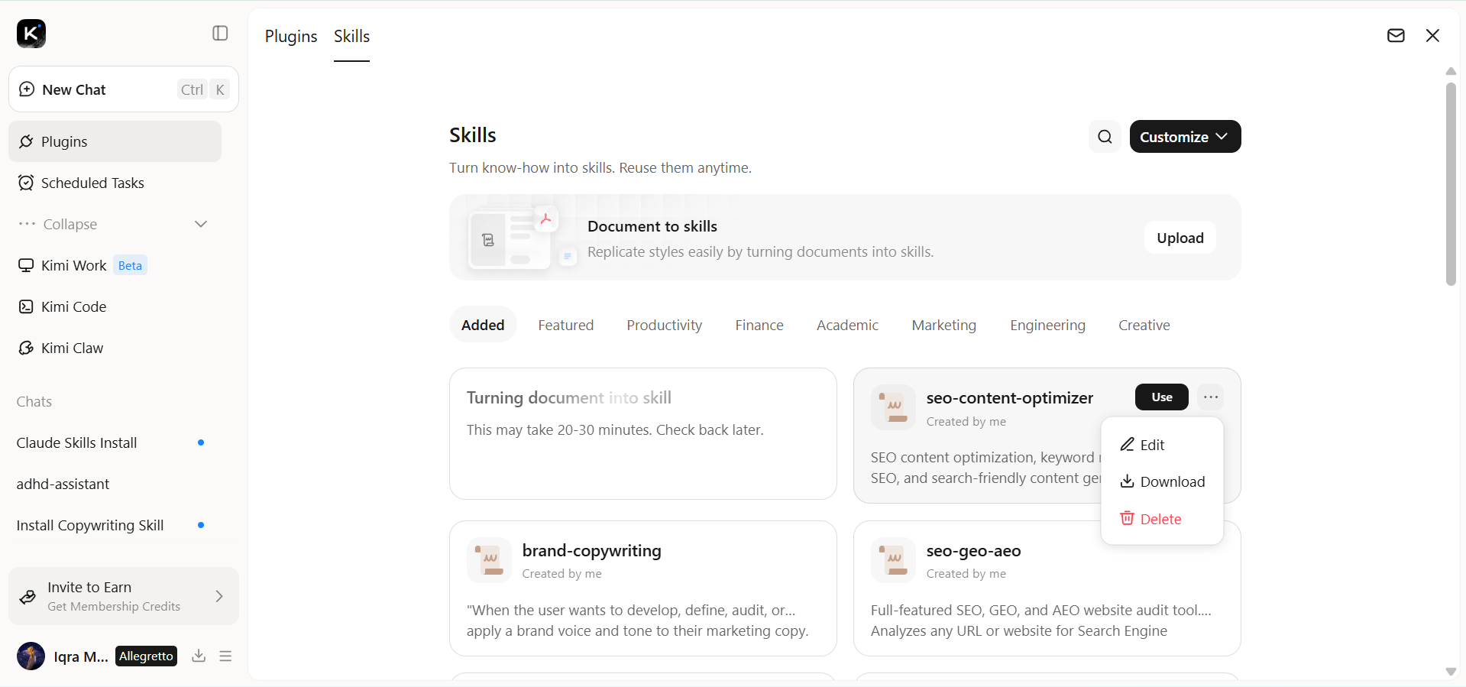Click the search skills magnifier icon

pyautogui.click(x=1105, y=137)
